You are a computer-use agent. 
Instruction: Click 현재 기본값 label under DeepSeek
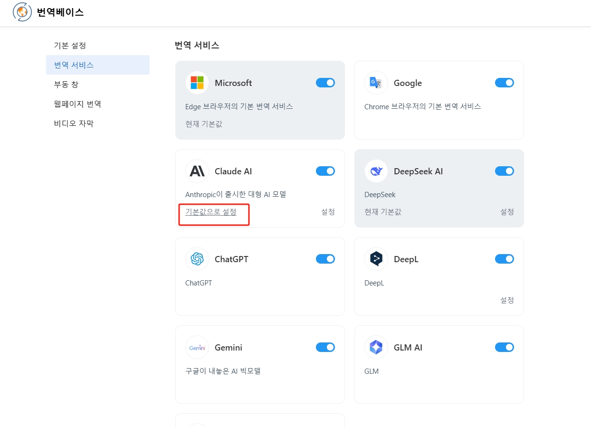coord(383,212)
